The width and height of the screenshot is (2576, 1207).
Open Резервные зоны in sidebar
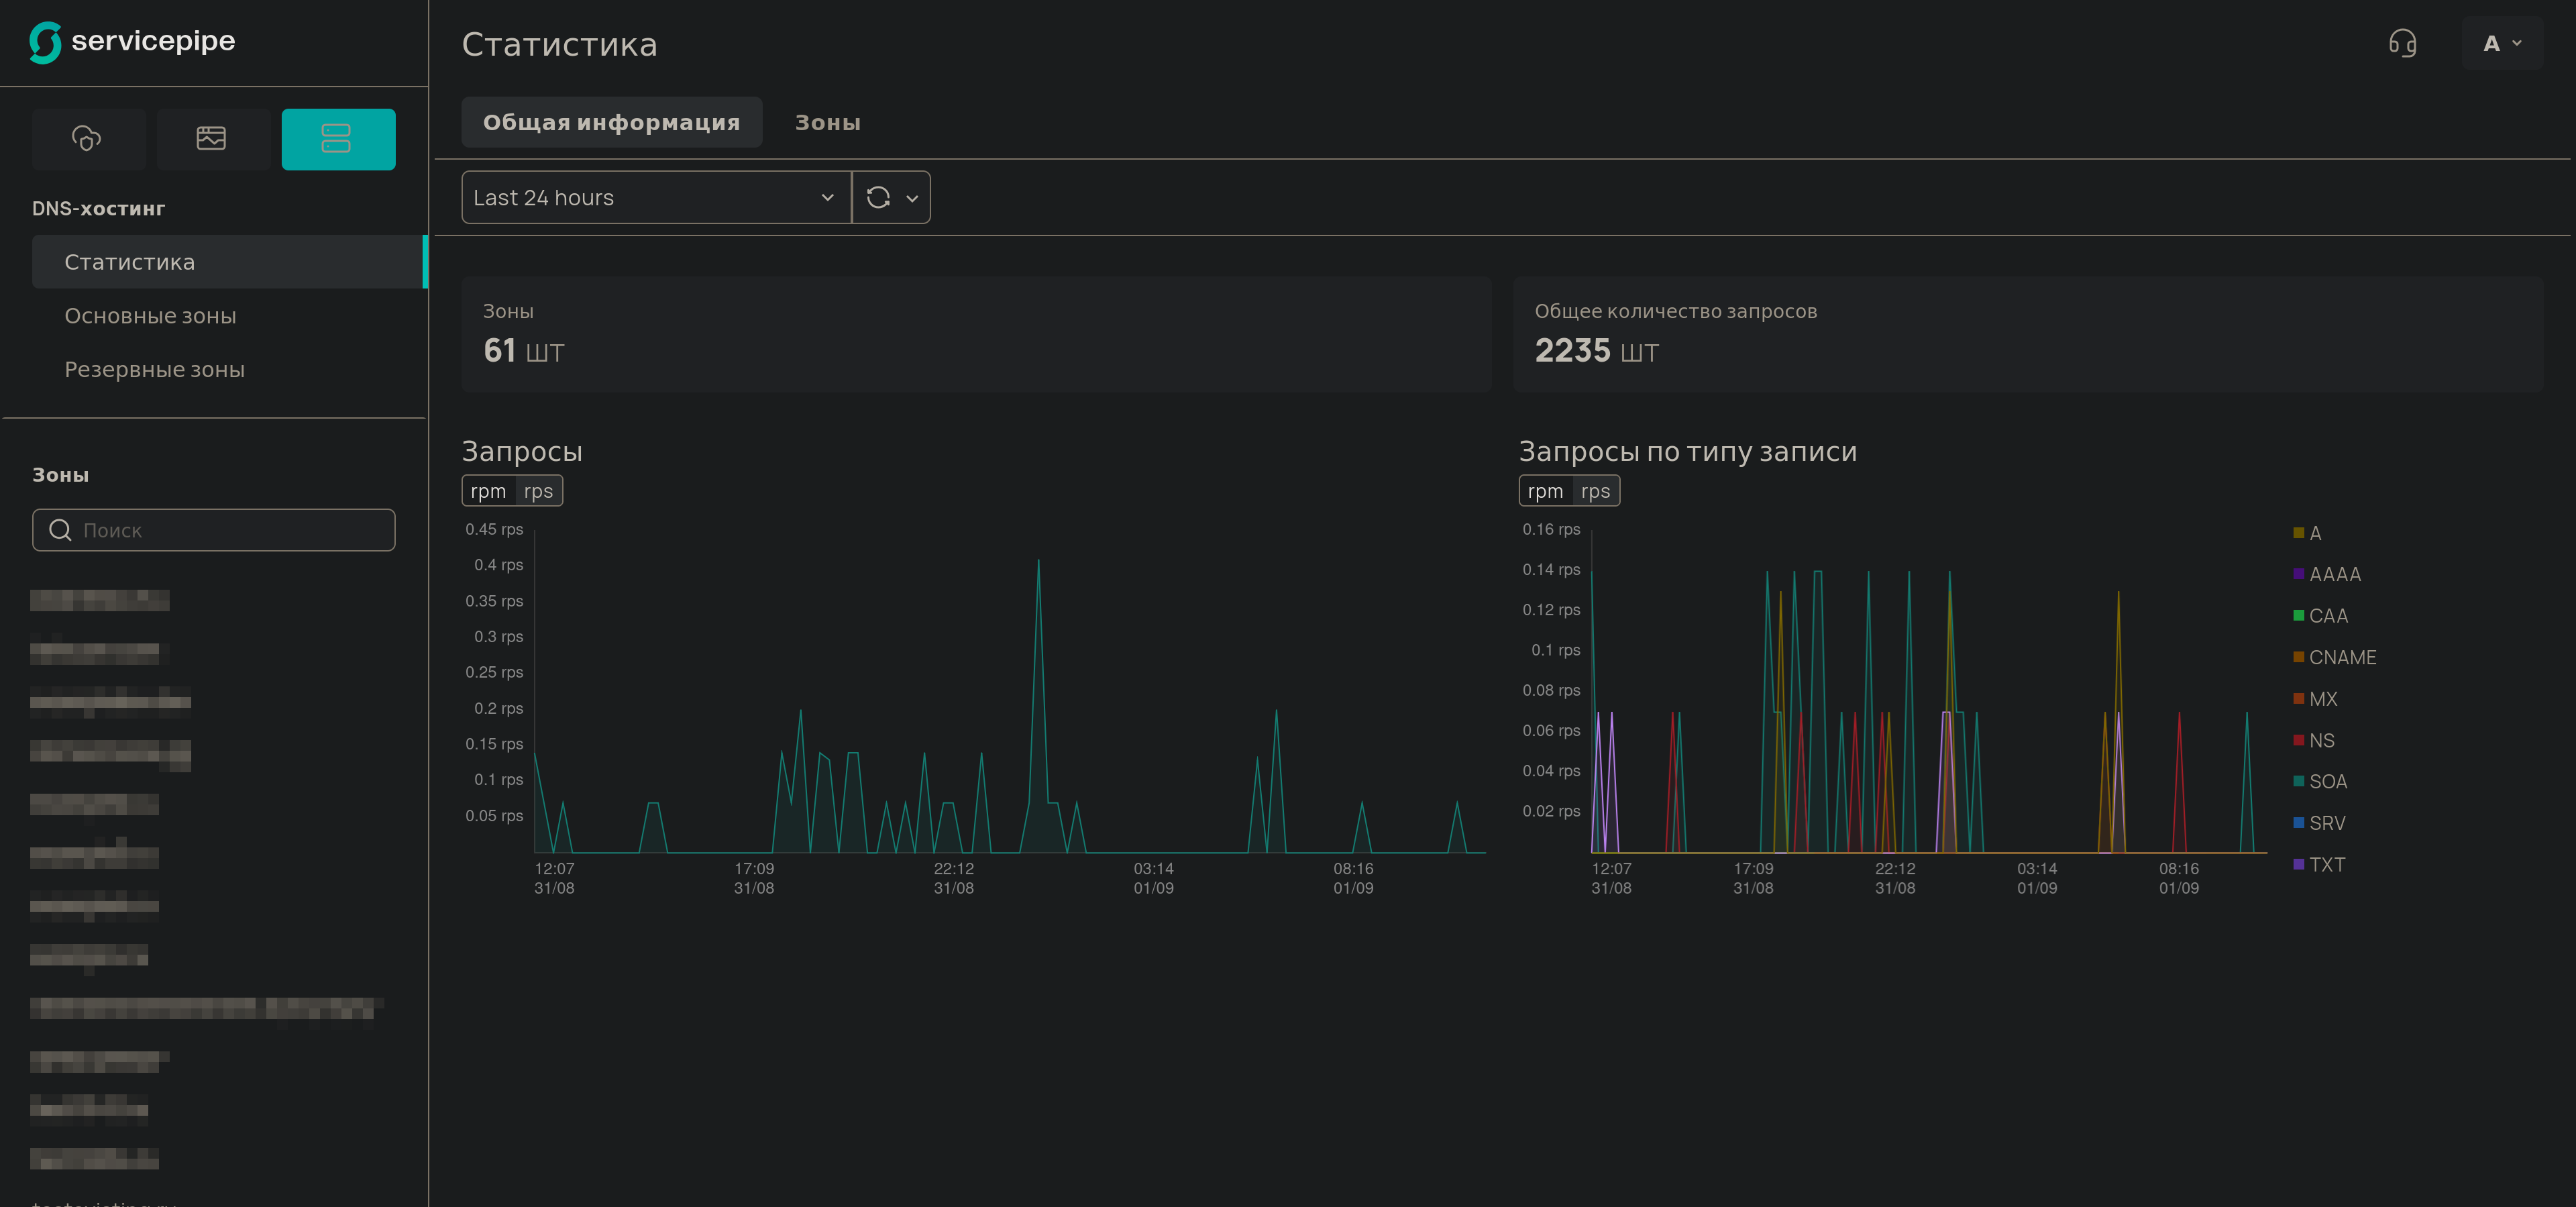click(154, 369)
